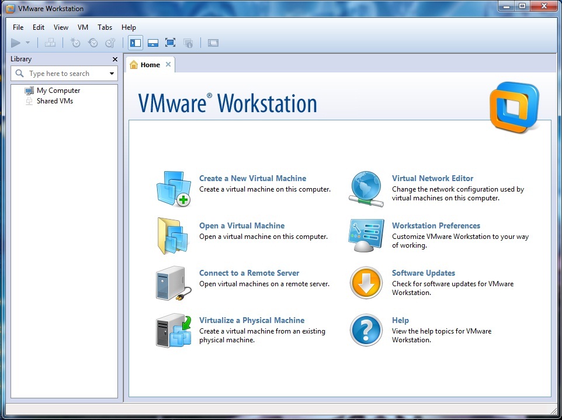Click the Connect to a Remote Server icon
Image resolution: width=562 pixels, height=420 pixels.
(x=174, y=283)
